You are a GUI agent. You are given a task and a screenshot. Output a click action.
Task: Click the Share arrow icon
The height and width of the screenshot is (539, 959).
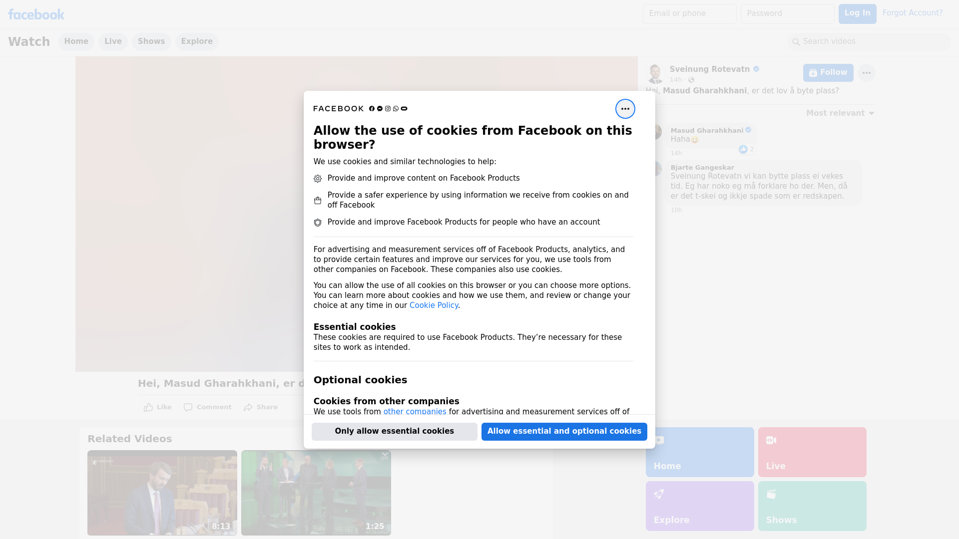tap(248, 407)
